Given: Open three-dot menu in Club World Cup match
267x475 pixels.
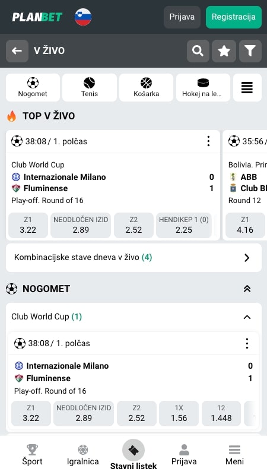Looking at the screenshot, I should (247, 343).
